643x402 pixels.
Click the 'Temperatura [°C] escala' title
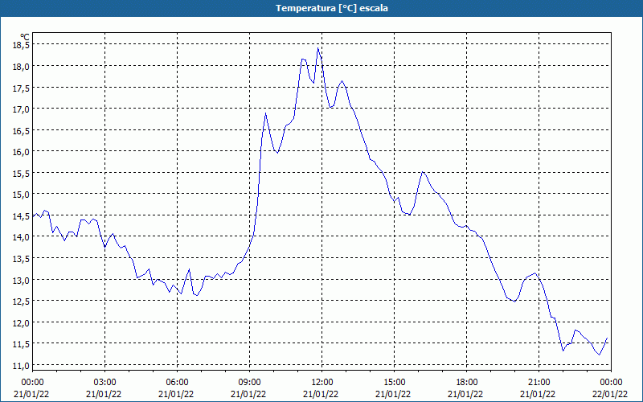(x=332, y=8)
